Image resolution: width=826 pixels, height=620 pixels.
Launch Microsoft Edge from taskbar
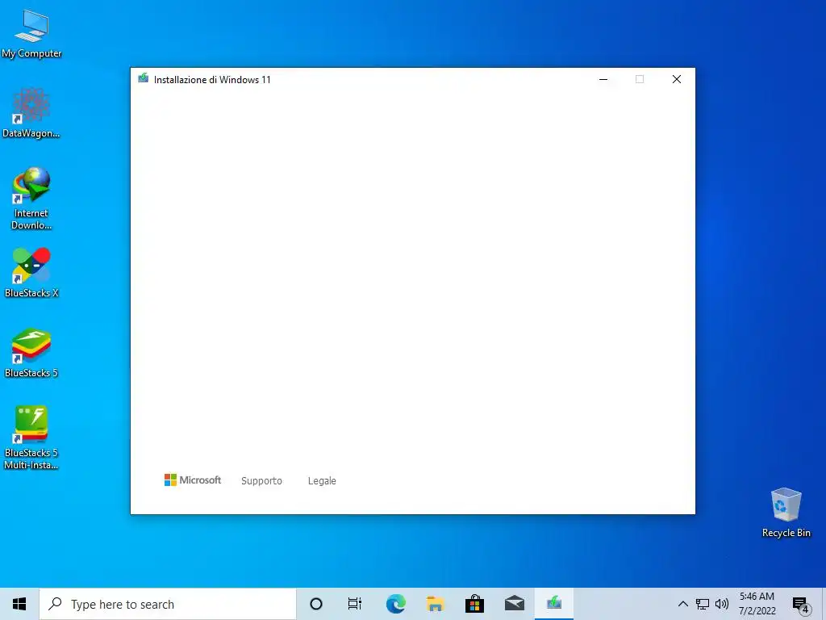(x=395, y=604)
